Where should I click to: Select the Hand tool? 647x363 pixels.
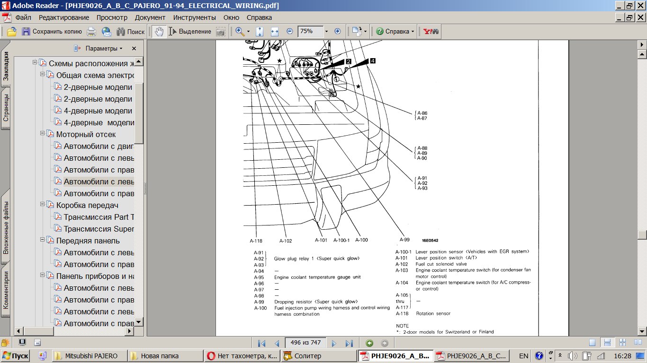(x=159, y=32)
